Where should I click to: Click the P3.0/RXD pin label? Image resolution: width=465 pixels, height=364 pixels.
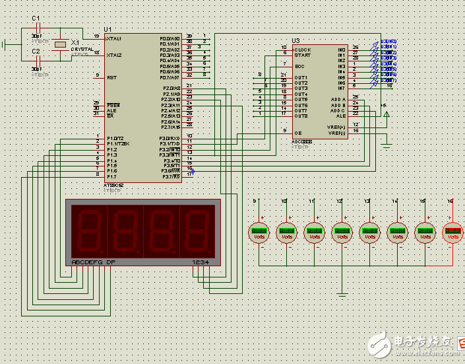pos(170,139)
